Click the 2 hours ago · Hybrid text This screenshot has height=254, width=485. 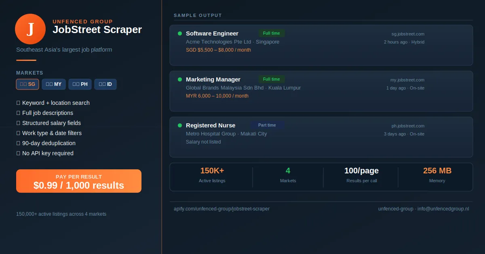pyautogui.click(x=404, y=42)
